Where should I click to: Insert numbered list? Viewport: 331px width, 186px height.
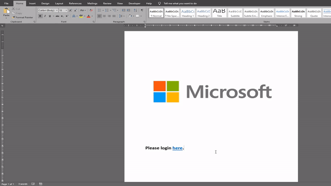107,10
